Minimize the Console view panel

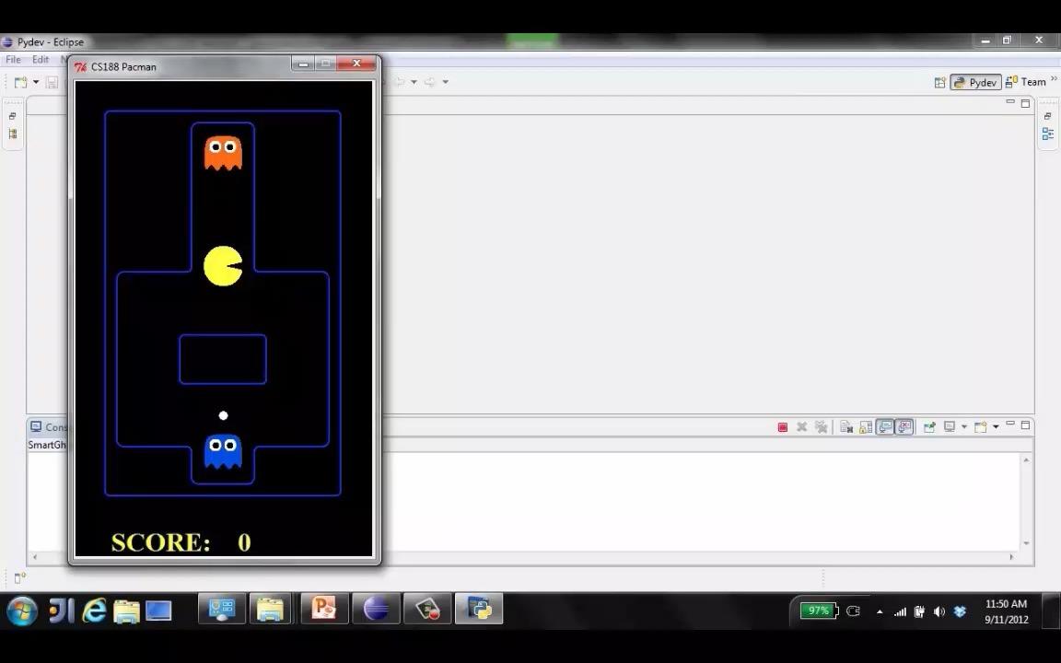[x=1010, y=424]
